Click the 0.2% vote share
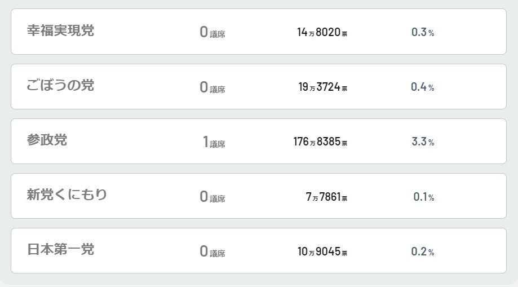Image resolution: width=518 pixels, height=287 pixels. [x=423, y=251]
